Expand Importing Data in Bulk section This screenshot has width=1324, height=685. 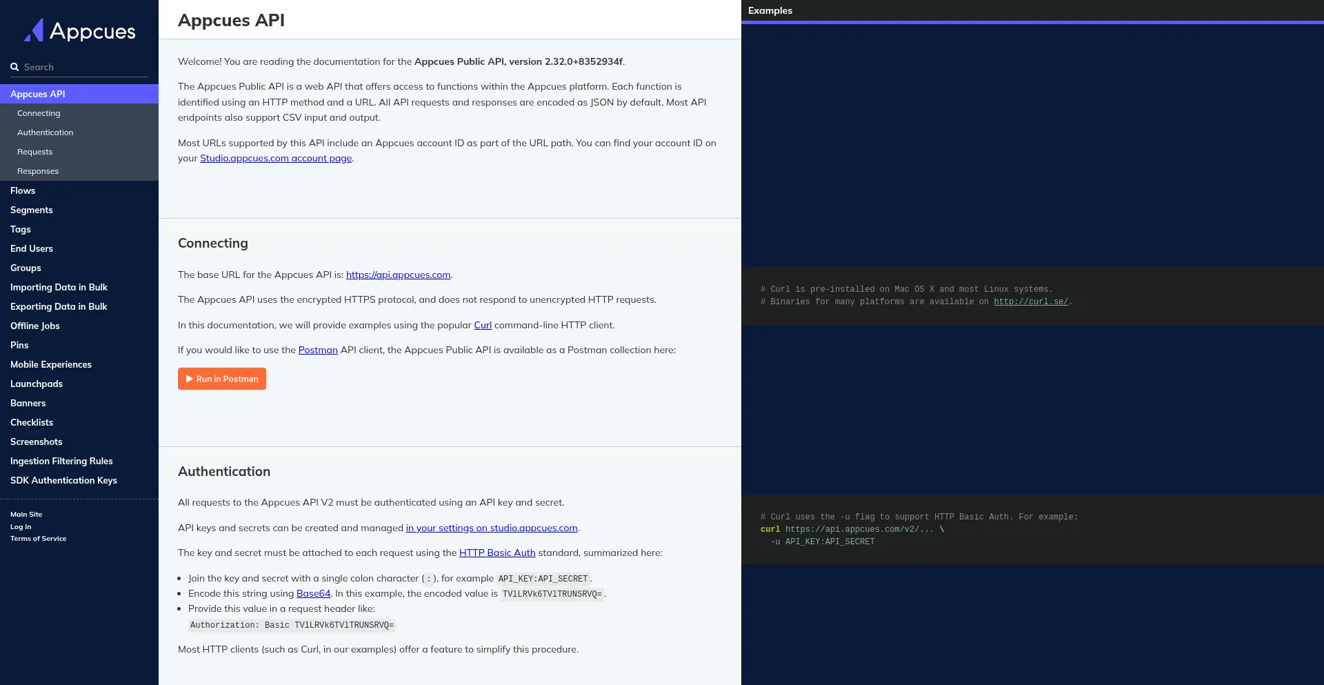[59, 287]
